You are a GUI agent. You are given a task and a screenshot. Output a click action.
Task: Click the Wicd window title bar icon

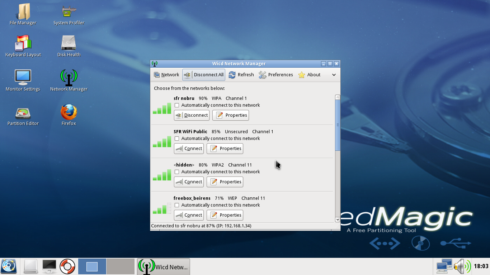(x=155, y=64)
